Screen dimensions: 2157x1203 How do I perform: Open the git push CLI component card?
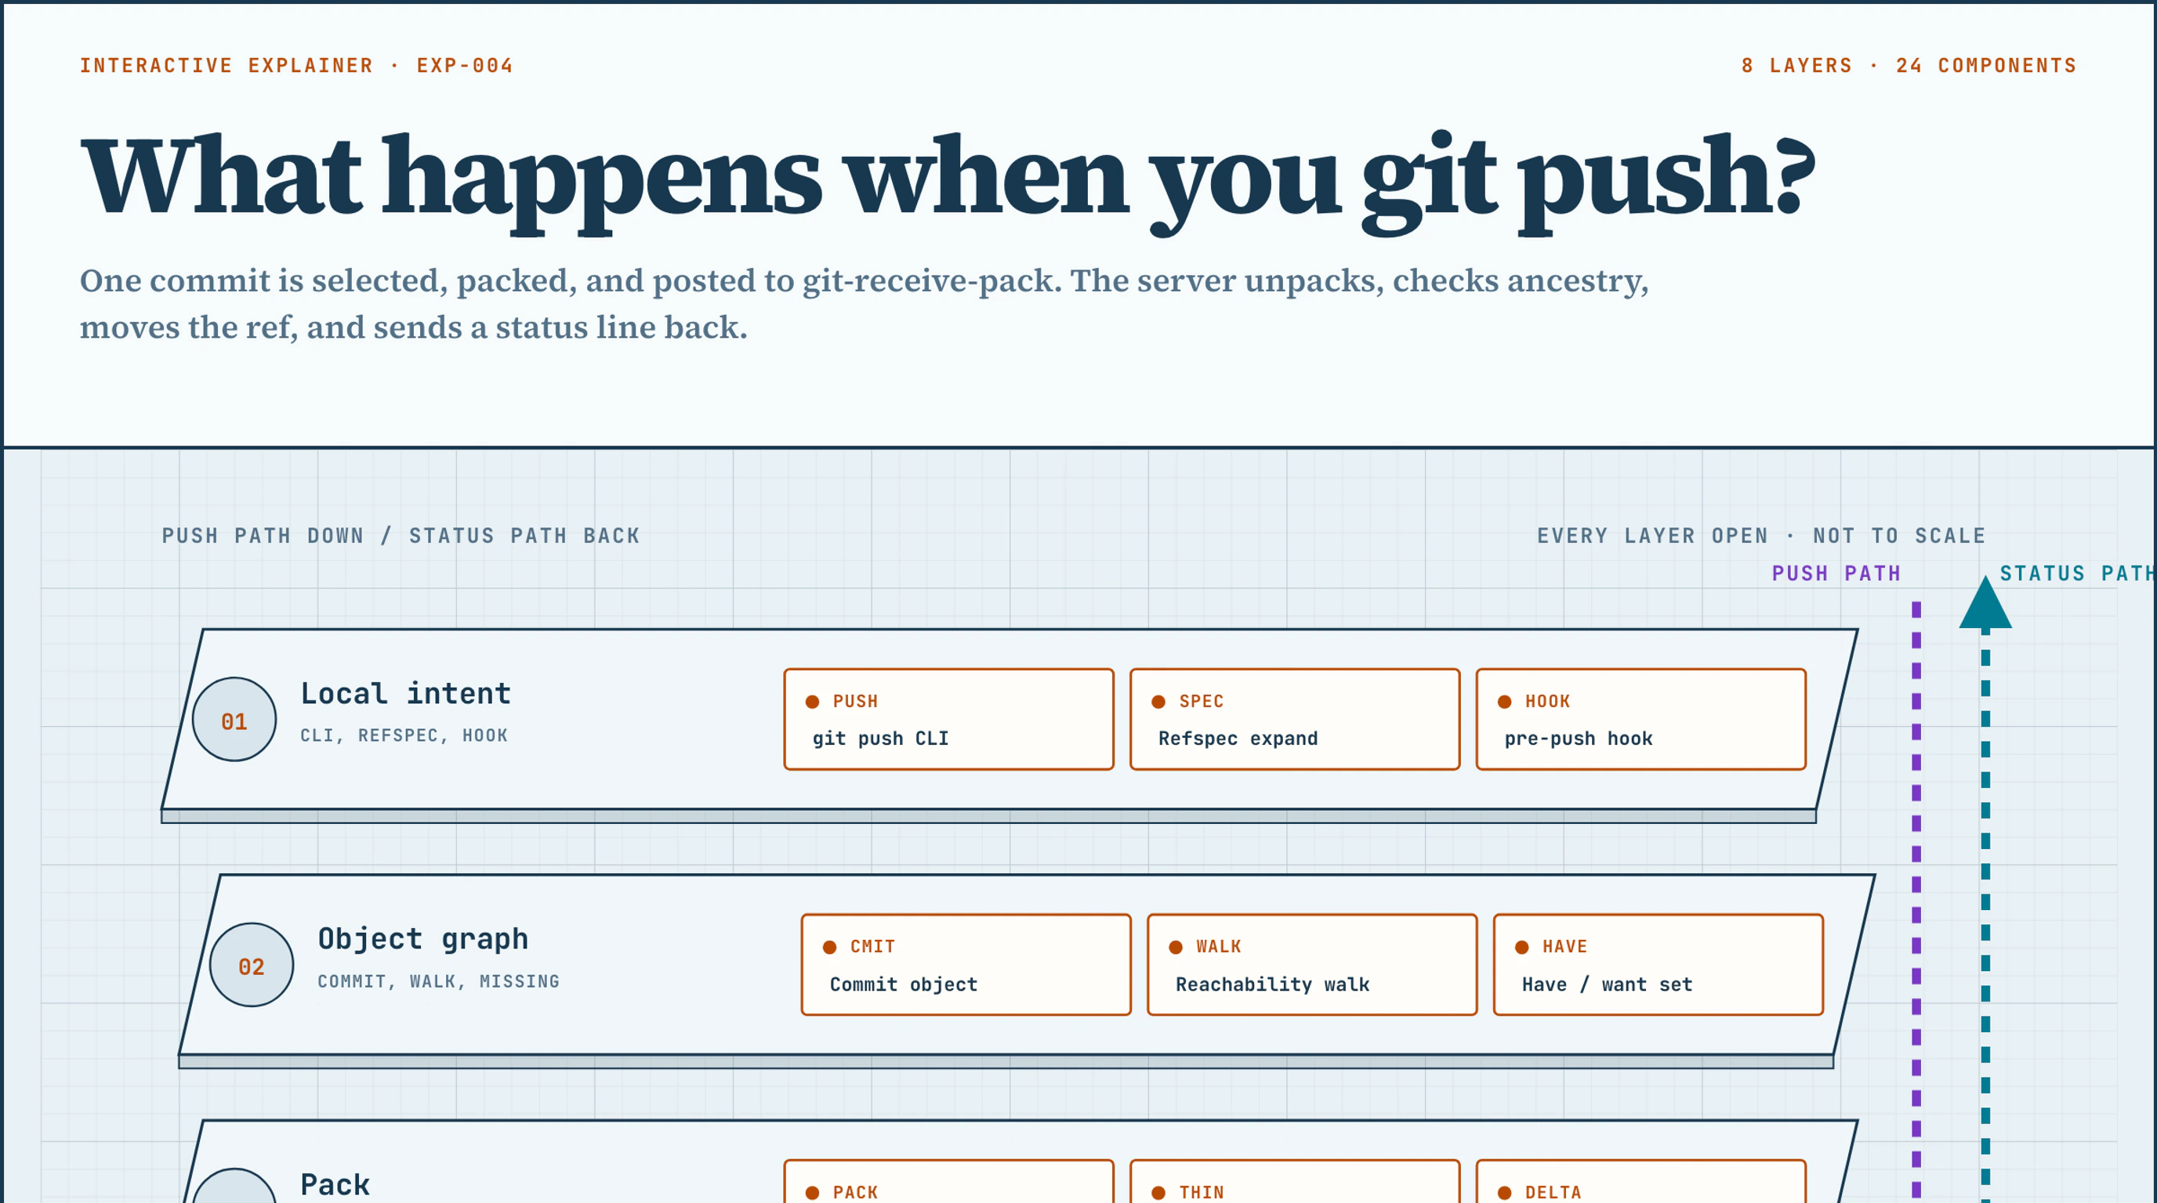pos(948,719)
